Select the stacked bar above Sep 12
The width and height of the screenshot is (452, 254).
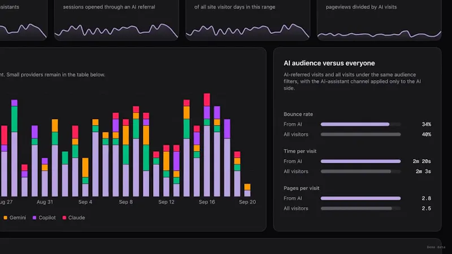(x=166, y=171)
